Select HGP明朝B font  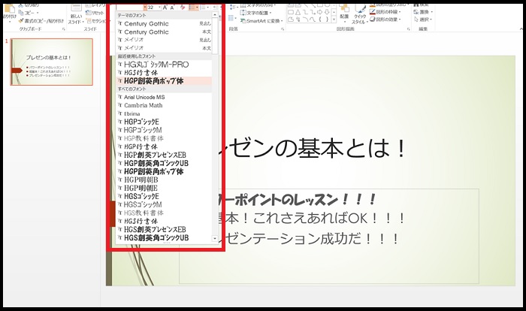coord(164,180)
